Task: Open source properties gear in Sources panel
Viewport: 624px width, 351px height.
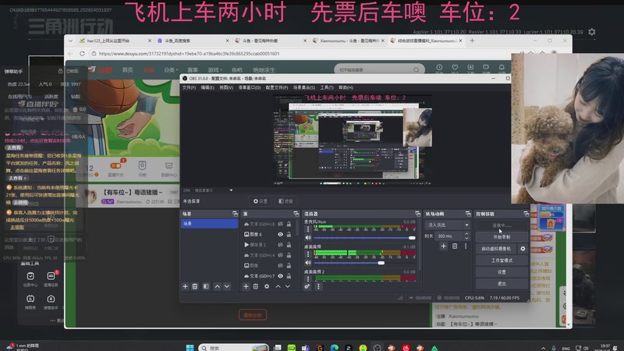Action: coord(267,286)
